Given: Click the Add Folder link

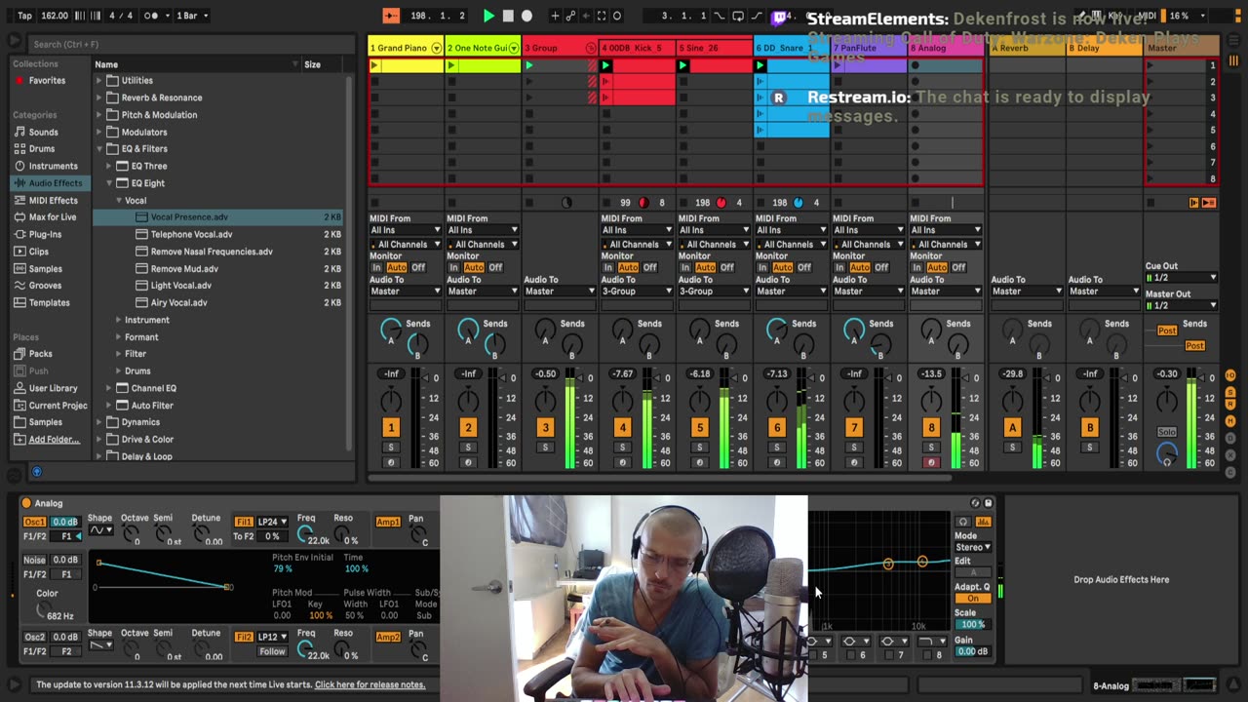Looking at the screenshot, I should click(x=54, y=440).
